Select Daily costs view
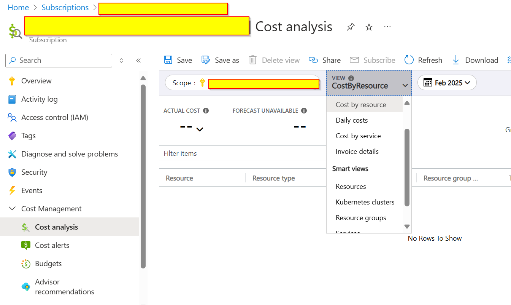This screenshot has width=511, height=305. tap(365, 120)
